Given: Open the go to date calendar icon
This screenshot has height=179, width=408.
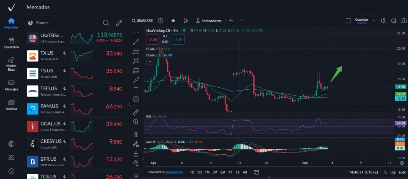Looking at the screenshot, I should [x=256, y=172].
